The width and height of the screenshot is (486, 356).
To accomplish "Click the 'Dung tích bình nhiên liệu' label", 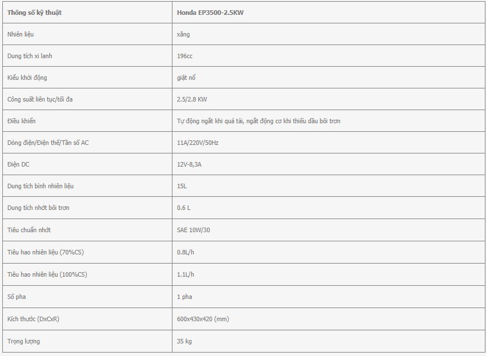I will tap(41, 186).
